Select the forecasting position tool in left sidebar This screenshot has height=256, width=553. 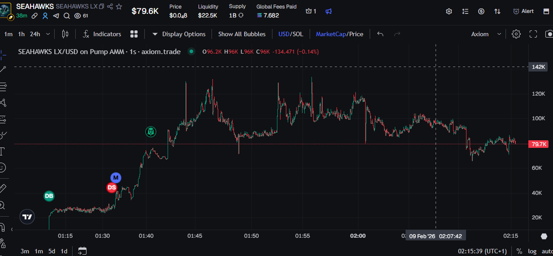tap(3, 119)
